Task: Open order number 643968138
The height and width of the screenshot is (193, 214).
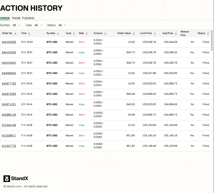Action: click(9, 115)
